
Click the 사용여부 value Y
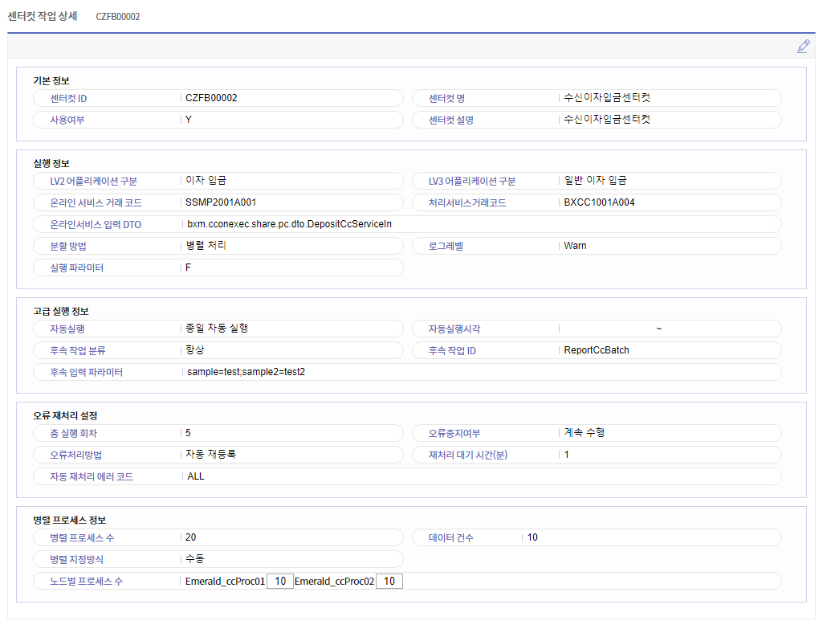coord(189,120)
